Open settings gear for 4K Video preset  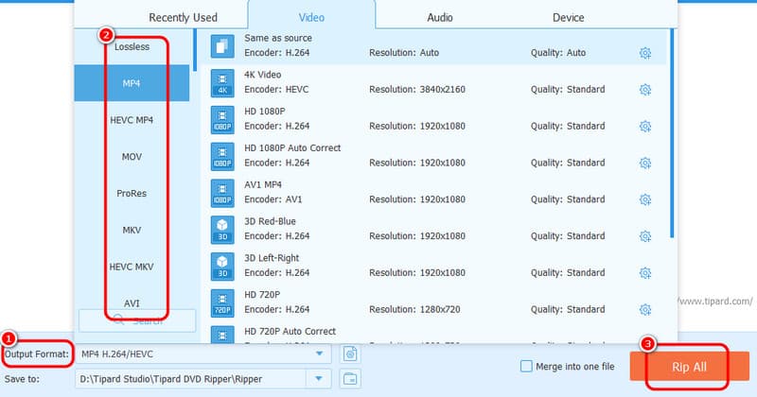pyautogui.click(x=645, y=89)
